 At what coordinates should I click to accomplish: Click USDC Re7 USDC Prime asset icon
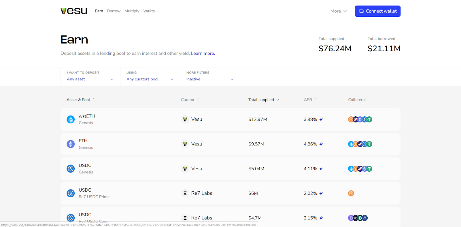(71, 193)
